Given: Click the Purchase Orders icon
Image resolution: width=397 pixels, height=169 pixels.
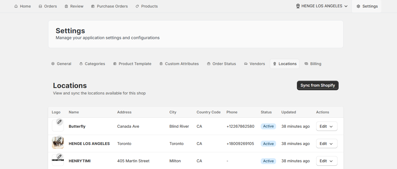Looking at the screenshot, I should click(93, 6).
